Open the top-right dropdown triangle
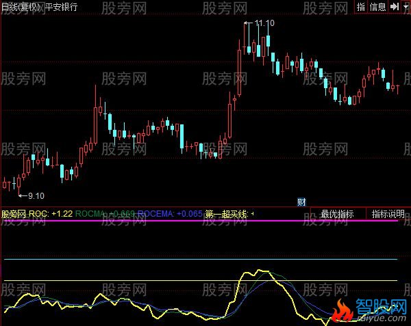411x326 pixels. (406, 7)
